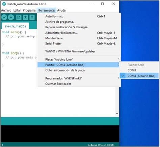Select the COM3 serial port
This screenshot has height=147, width=160.
(139, 70)
